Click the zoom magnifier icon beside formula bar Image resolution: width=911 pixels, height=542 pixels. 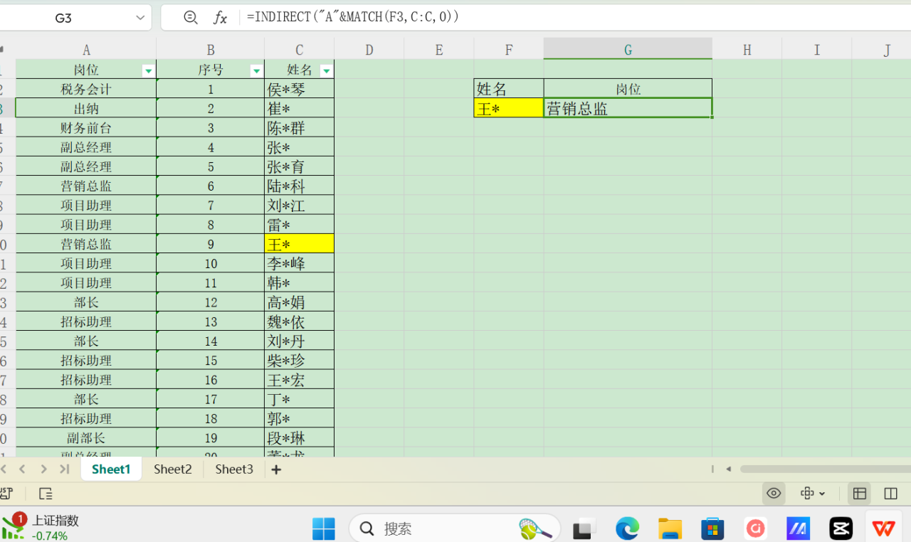coord(190,18)
